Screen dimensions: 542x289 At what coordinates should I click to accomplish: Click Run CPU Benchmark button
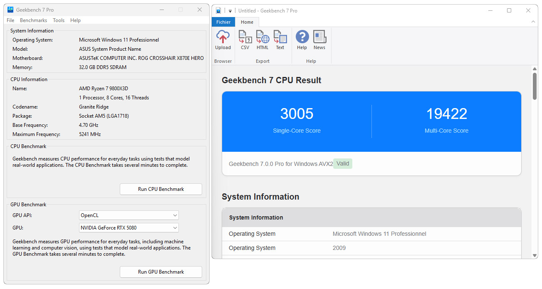pos(161,189)
